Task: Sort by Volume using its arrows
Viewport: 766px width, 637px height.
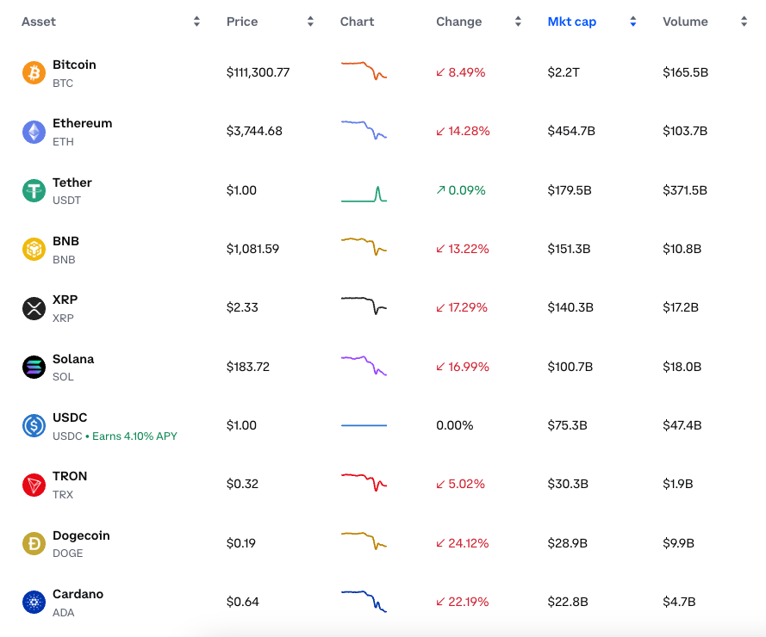Action: [x=744, y=22]
